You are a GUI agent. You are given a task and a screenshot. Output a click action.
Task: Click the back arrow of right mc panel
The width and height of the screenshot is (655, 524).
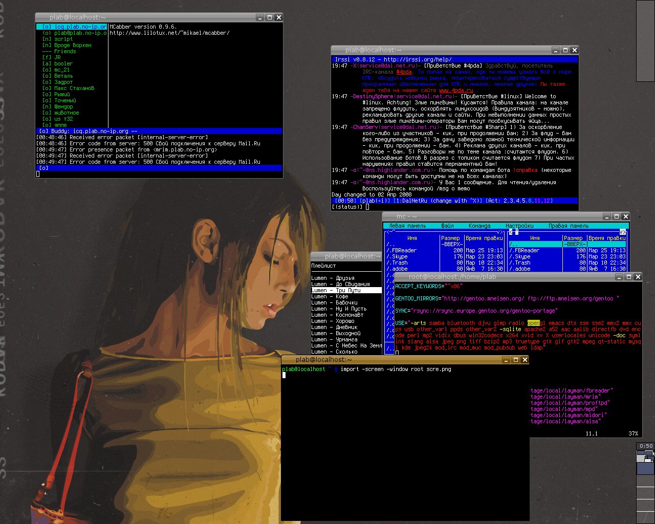(x=511, y=232)
